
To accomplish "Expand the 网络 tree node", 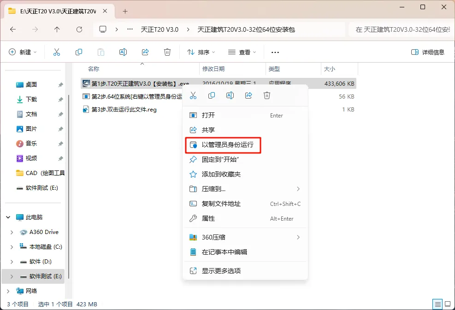I will pyautogui.click(x=8, y=291).
